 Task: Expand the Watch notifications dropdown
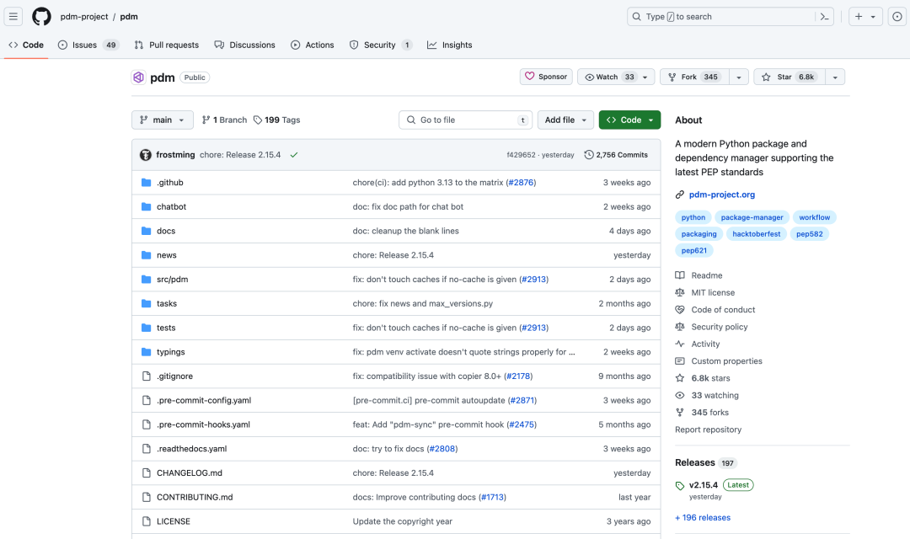[x=645, y=77]
